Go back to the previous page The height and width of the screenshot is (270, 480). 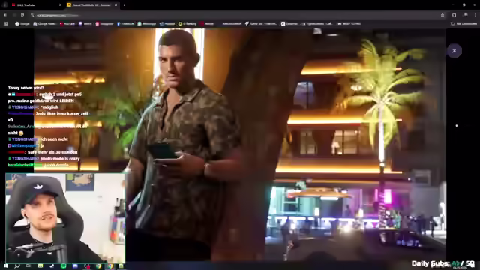pos(5,15)
